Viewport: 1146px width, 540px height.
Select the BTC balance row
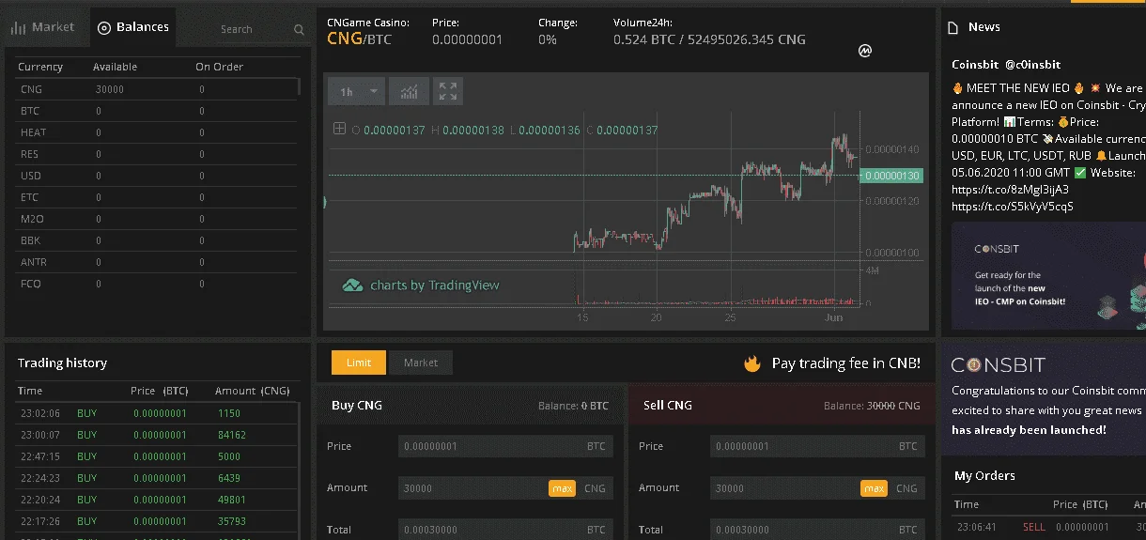156,111
